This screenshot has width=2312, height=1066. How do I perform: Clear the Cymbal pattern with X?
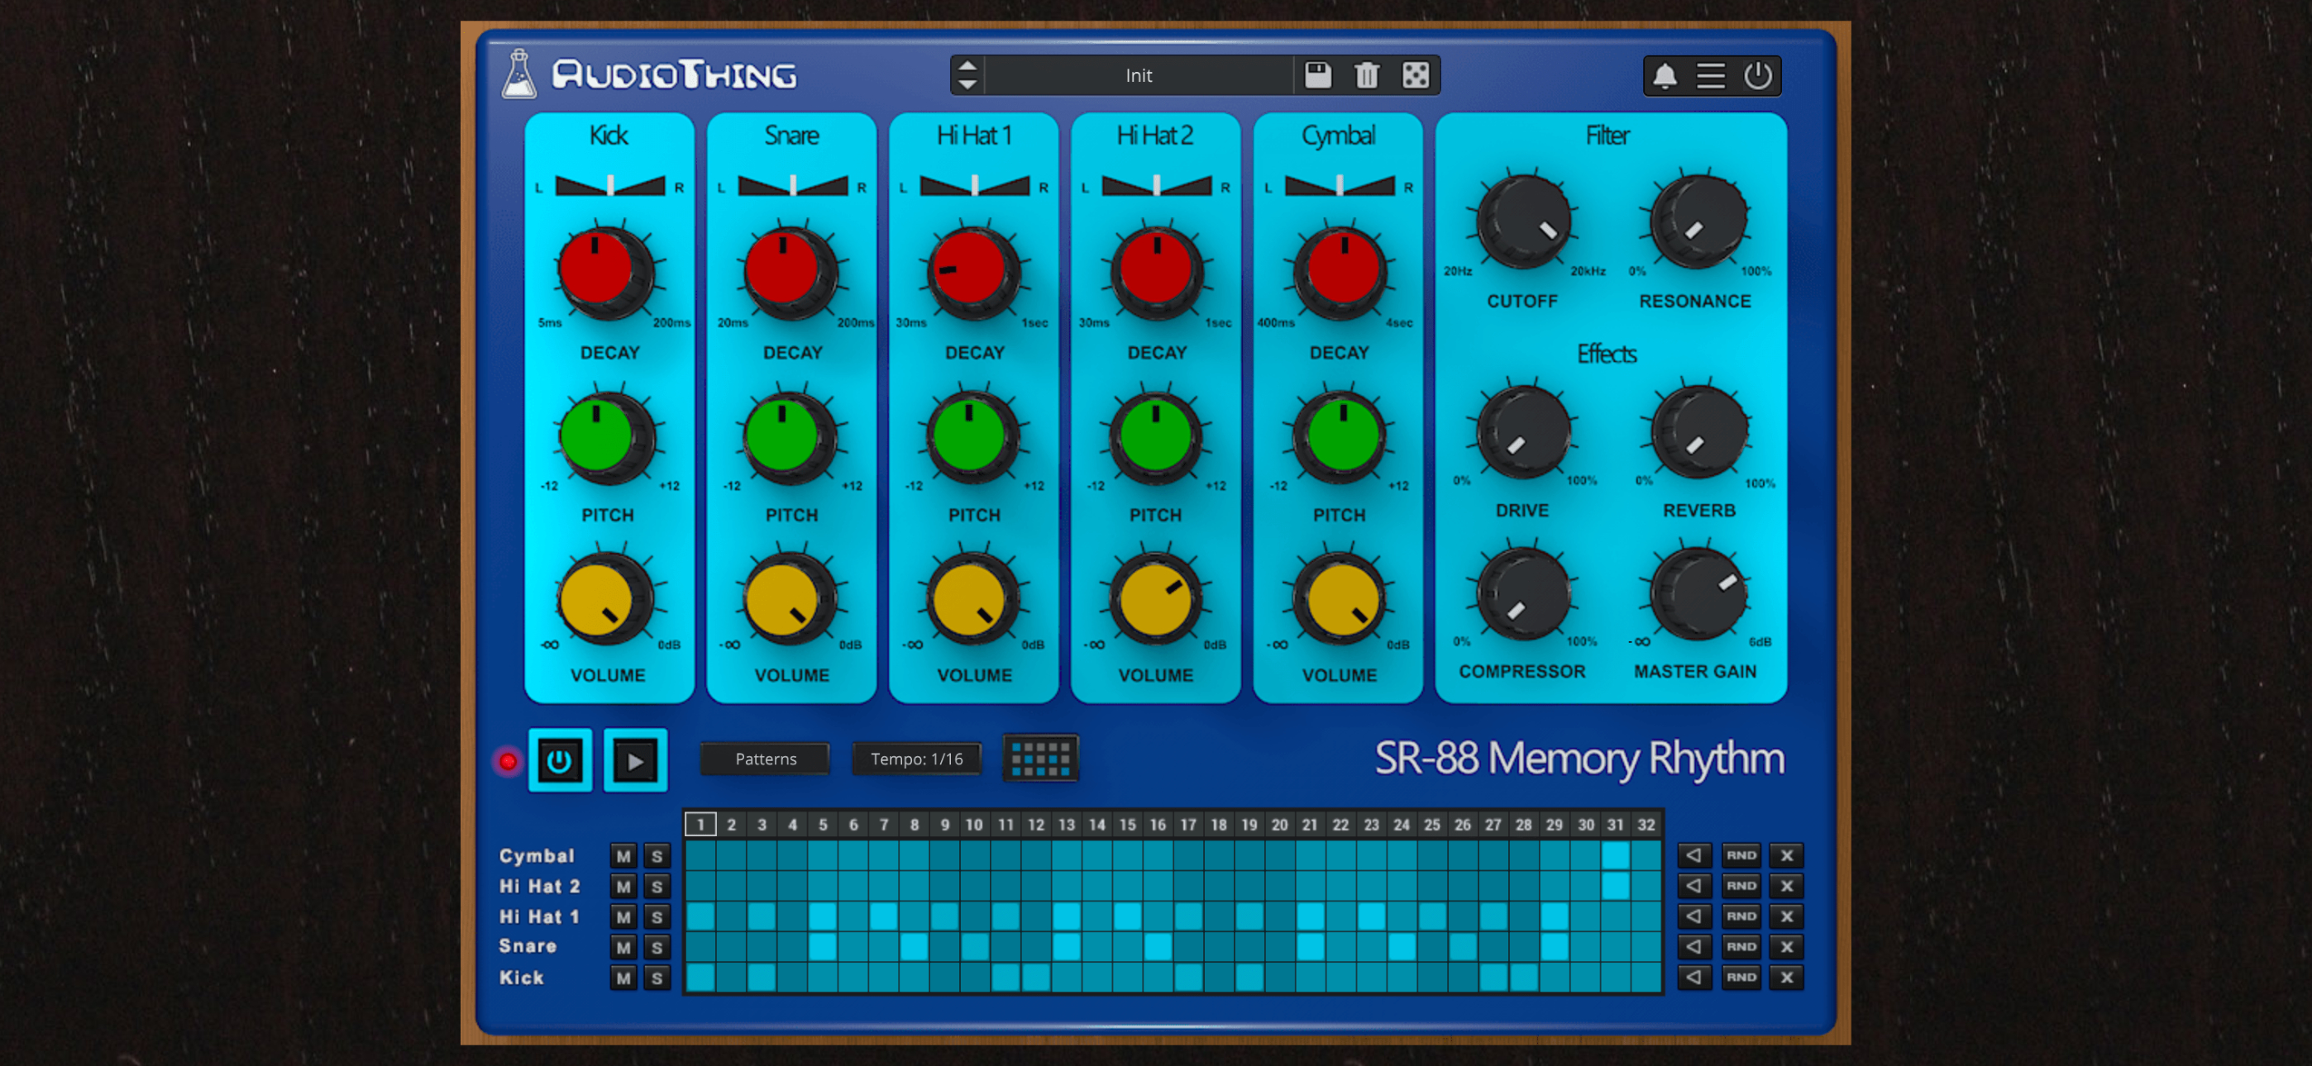pos(1786,855)
